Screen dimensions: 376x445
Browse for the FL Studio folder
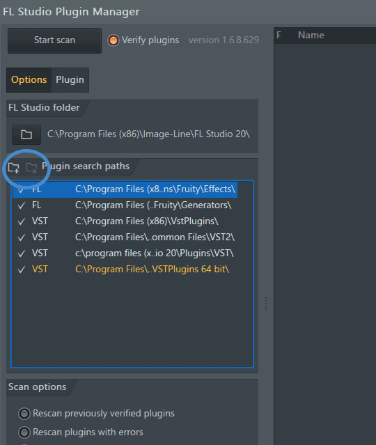pyautogui.click(x=26, y=134)
